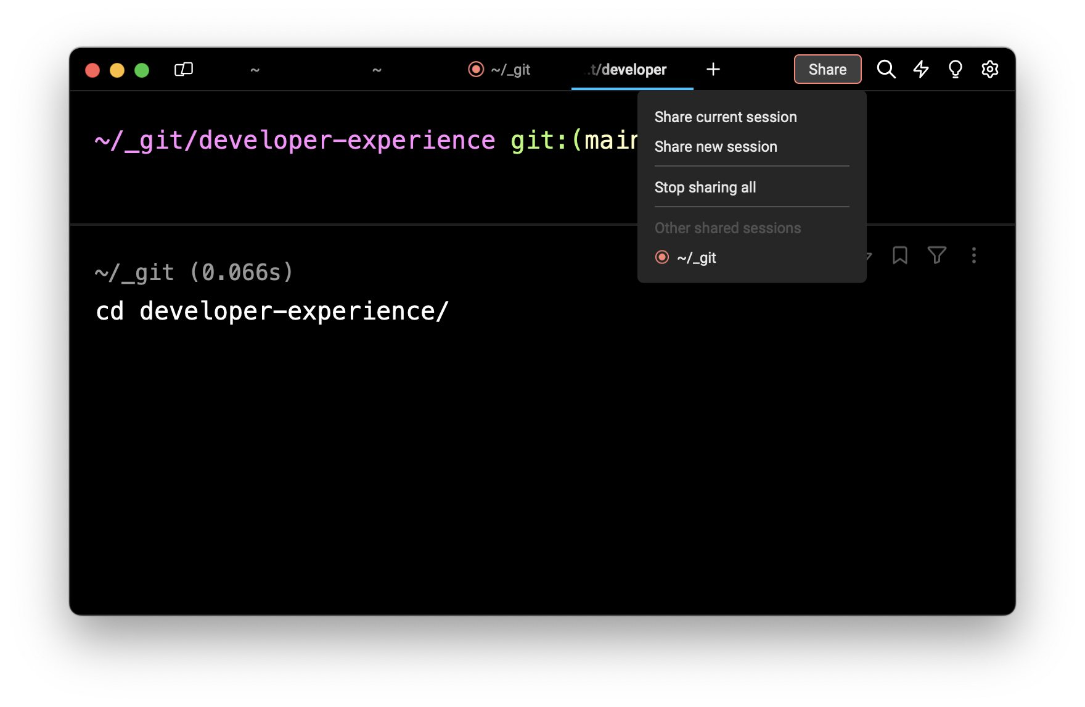Bookmark the cd developer-experience block

(x=899, y=255)
